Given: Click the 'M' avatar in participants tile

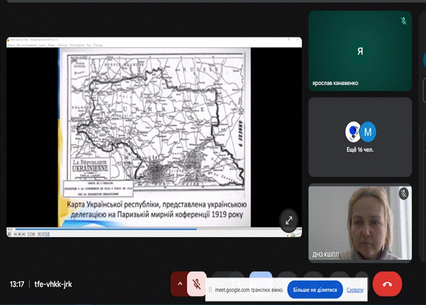Looking at the screenshot, I should pyautogui.click(x=369, y=130).
